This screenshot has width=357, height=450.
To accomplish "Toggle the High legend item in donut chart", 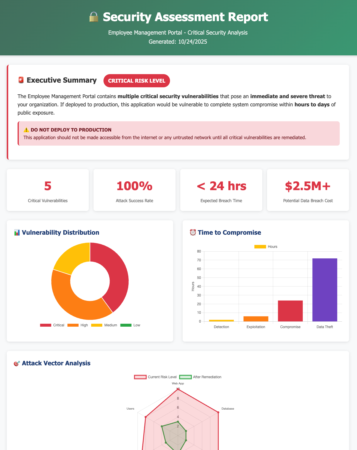I will (78, 325).
